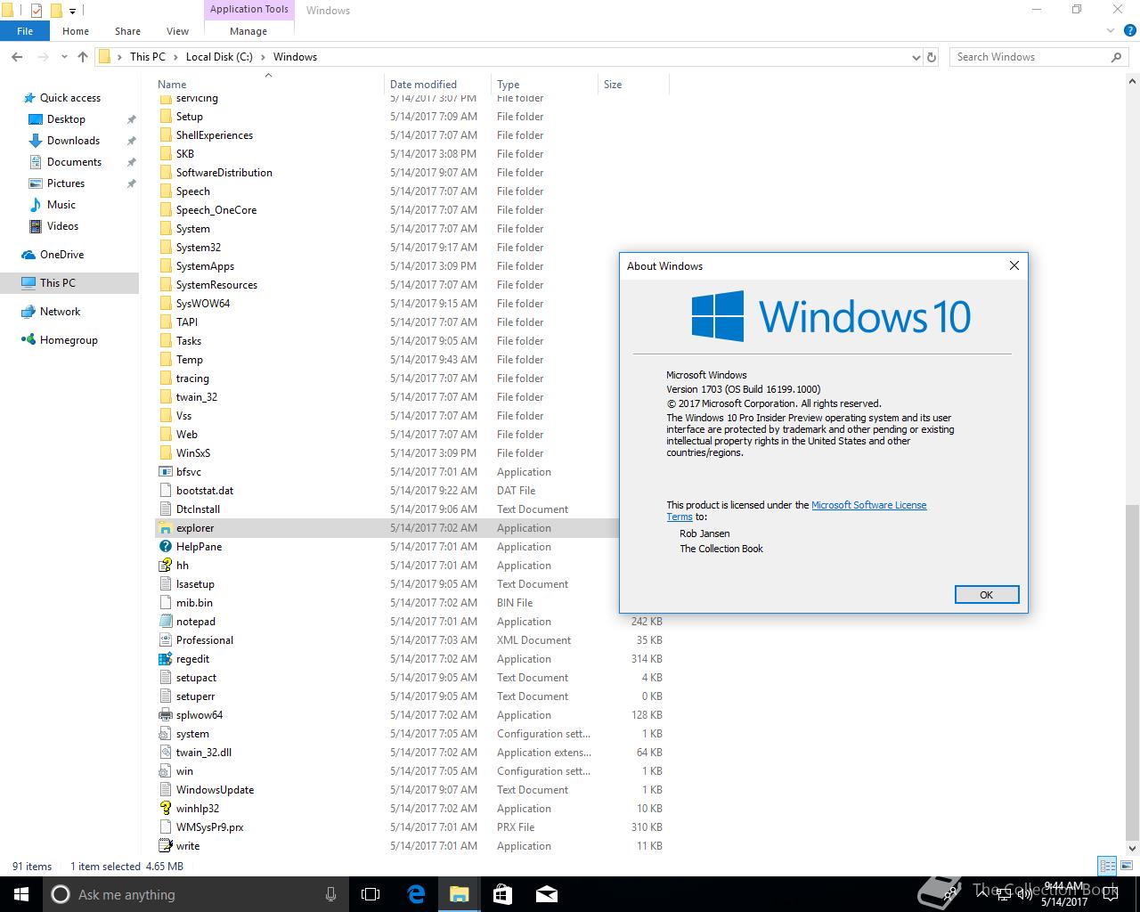The image size is (1140, 912).
Task: Sort by the Type column header
Action: pos(544,85)
